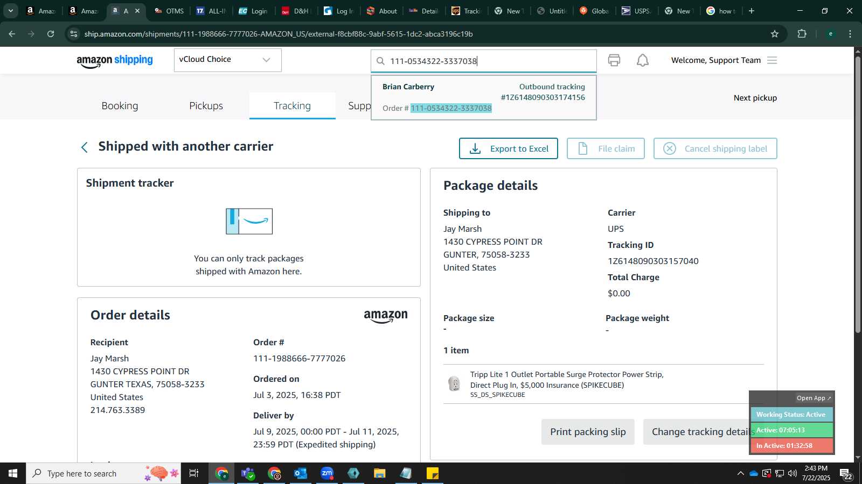Screen dimensions: 862x484
Task: Click the File claim button
Action: point(606,148)
